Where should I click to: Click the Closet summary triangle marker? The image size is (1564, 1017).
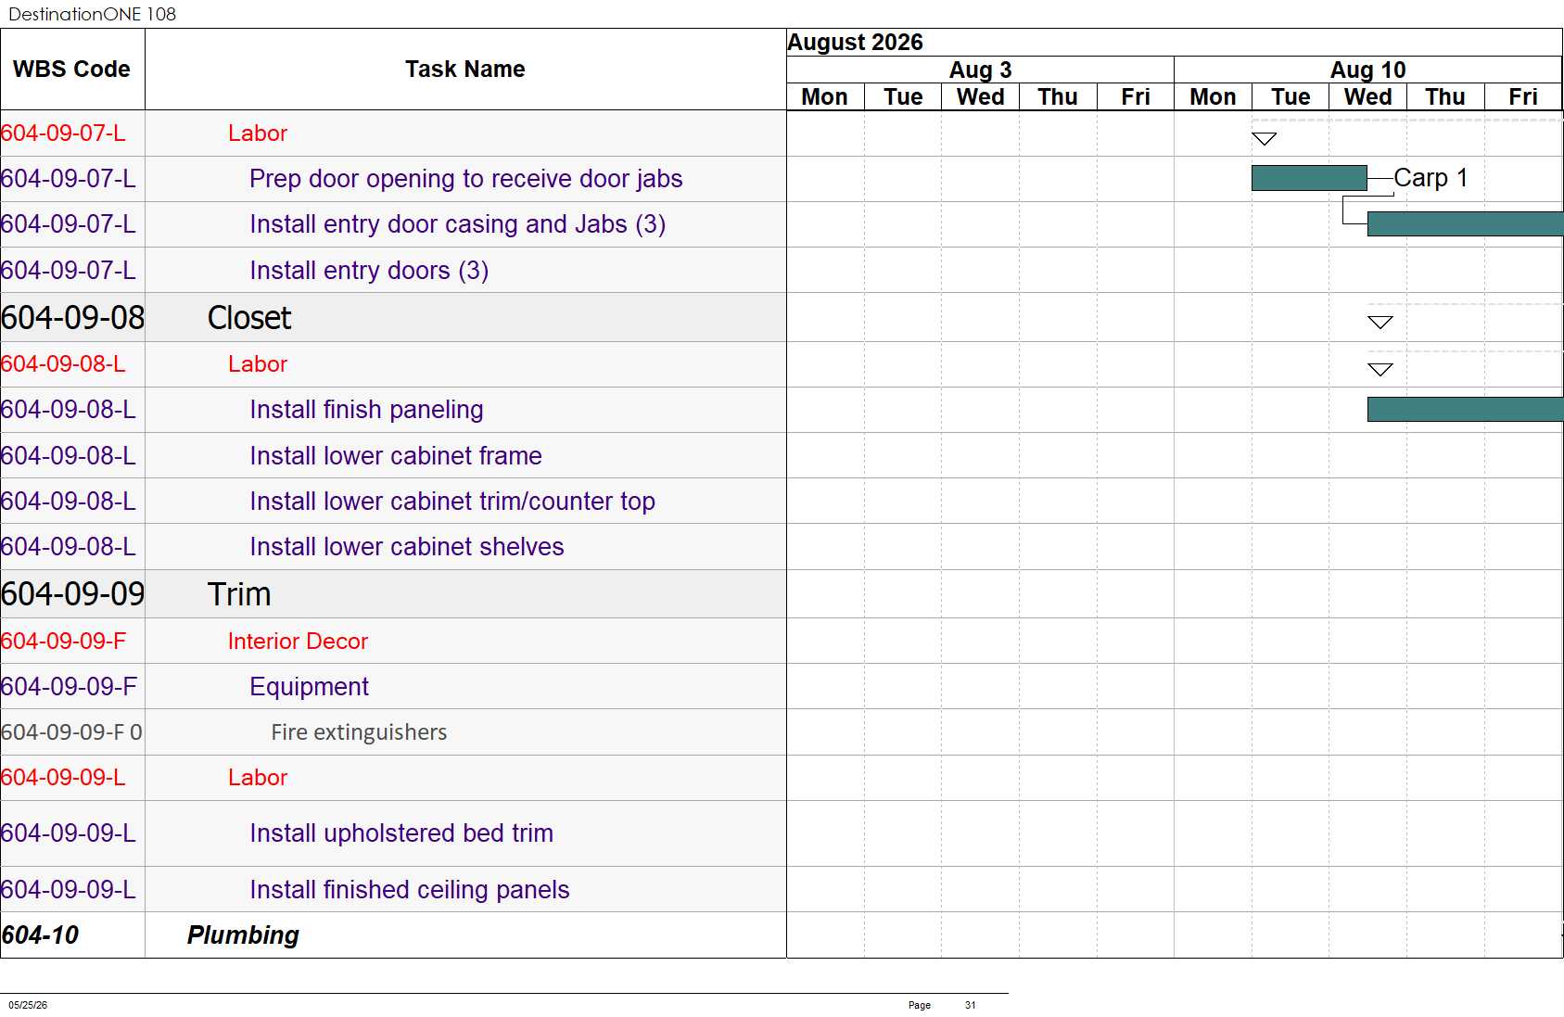click(x=1380, y=322)
